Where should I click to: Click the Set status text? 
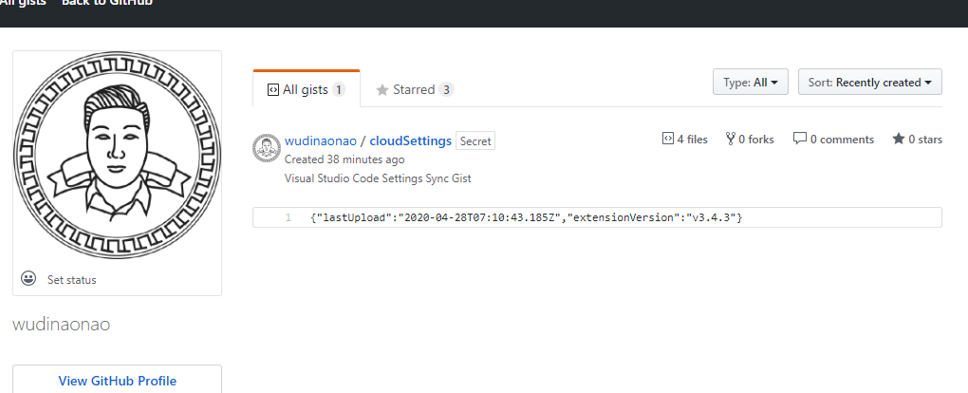(71, 280)
